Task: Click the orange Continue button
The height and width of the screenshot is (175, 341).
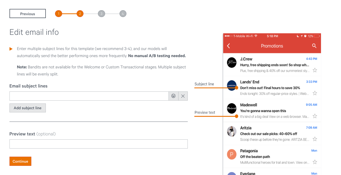Action: [x=20, y=161]
